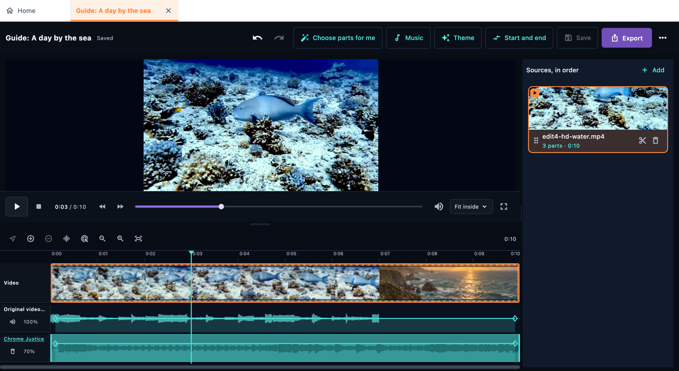Rewind the preview
Screen dimensions: 679x371
(102, 206)
